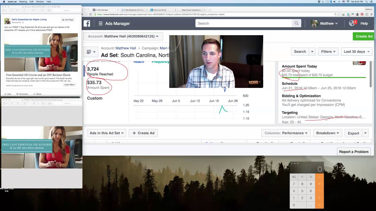Viewport: 376px width, 211px height.
Task: Open the Meeting menu in menu bar
Action: [23, 2]
